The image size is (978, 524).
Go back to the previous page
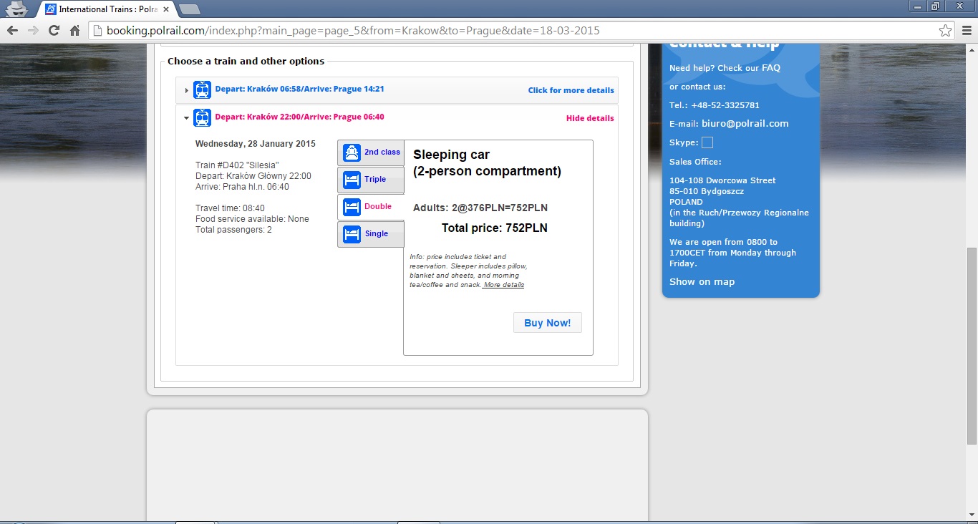12,31
